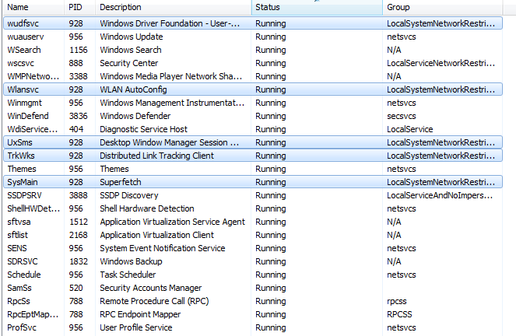
Task: Click PID 1156 of WSearch
Action: (x=79, y=50)
